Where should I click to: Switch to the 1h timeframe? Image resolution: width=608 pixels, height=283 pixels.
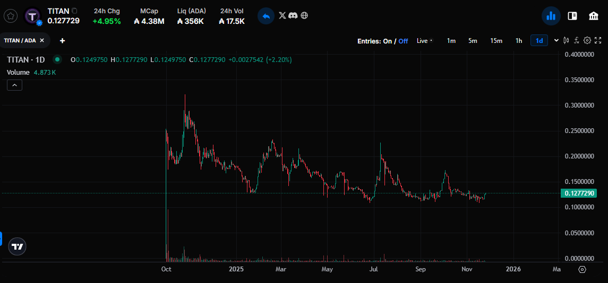[x=518, y=41]
